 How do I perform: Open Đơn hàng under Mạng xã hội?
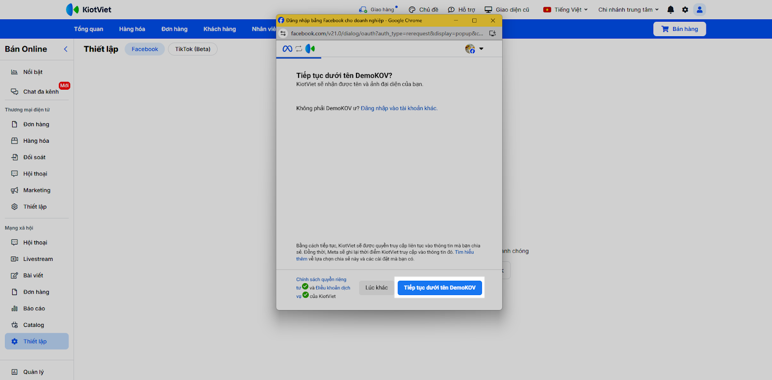(36, 292)
